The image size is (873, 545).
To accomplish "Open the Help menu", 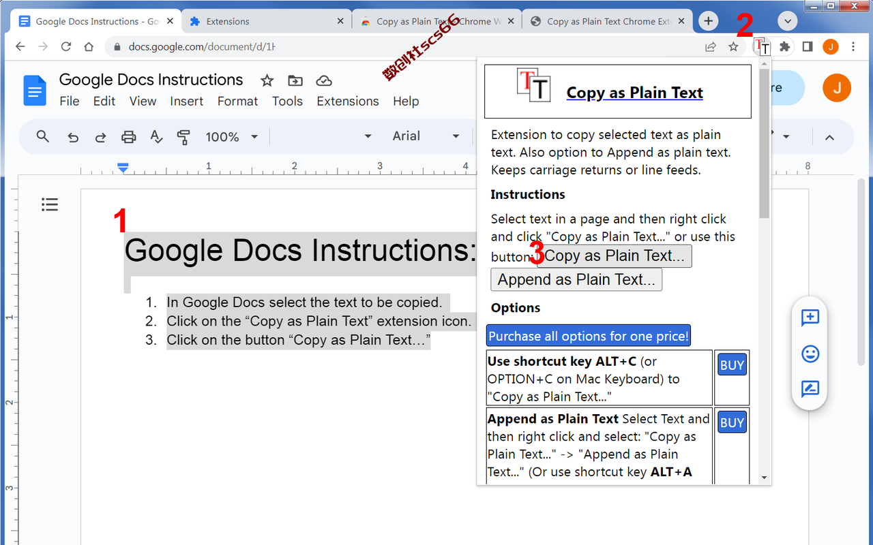I will (406, 101).
